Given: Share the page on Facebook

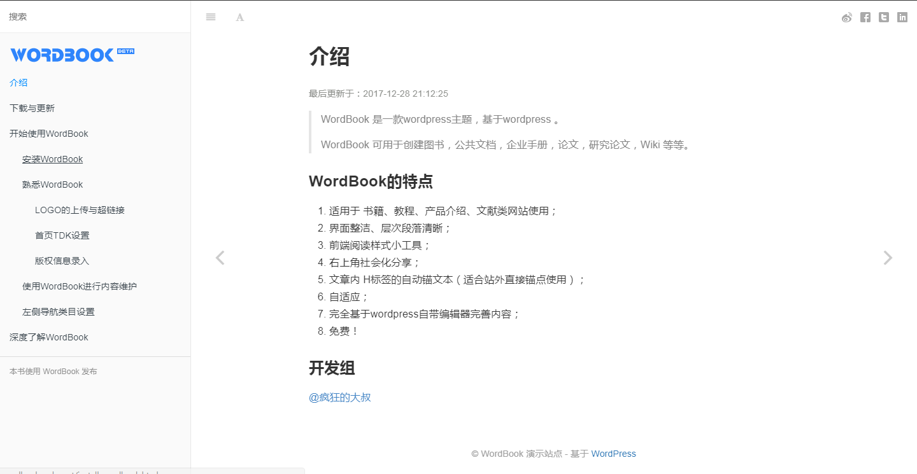Looking at the screenshot, I should click(865, 18).
